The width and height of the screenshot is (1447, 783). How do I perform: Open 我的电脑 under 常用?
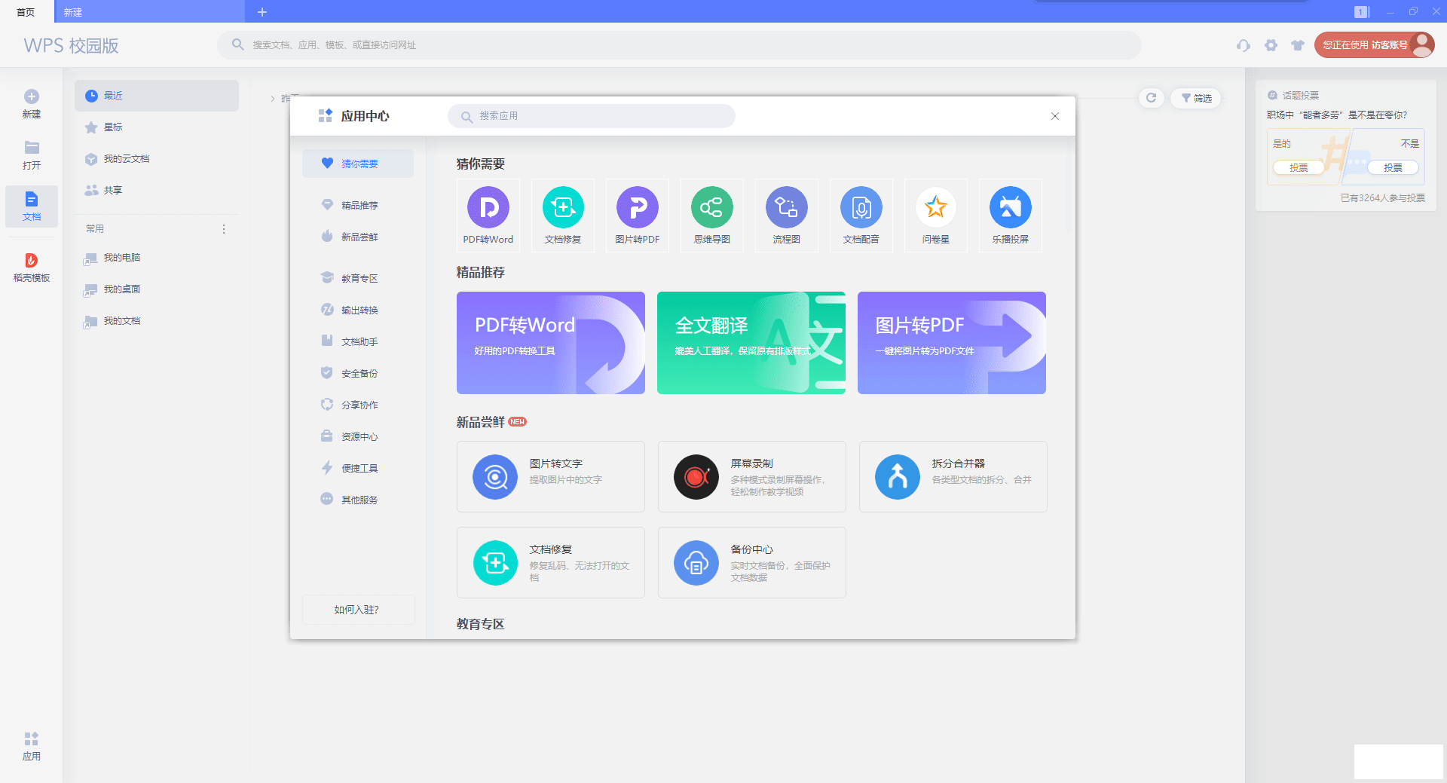pos(157,258)
